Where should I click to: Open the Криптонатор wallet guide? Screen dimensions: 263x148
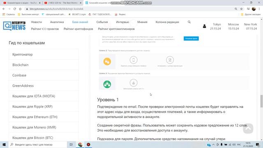(x=44, y=54)
